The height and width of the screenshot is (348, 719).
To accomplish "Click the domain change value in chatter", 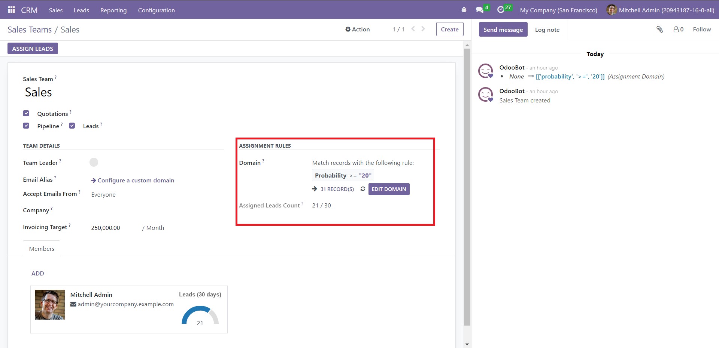I will (570, 77).
